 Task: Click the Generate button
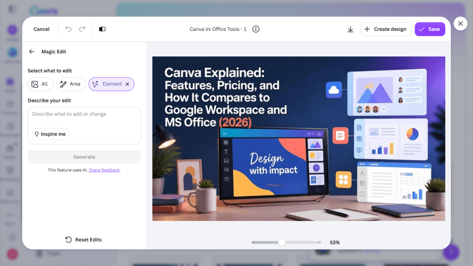84,157
